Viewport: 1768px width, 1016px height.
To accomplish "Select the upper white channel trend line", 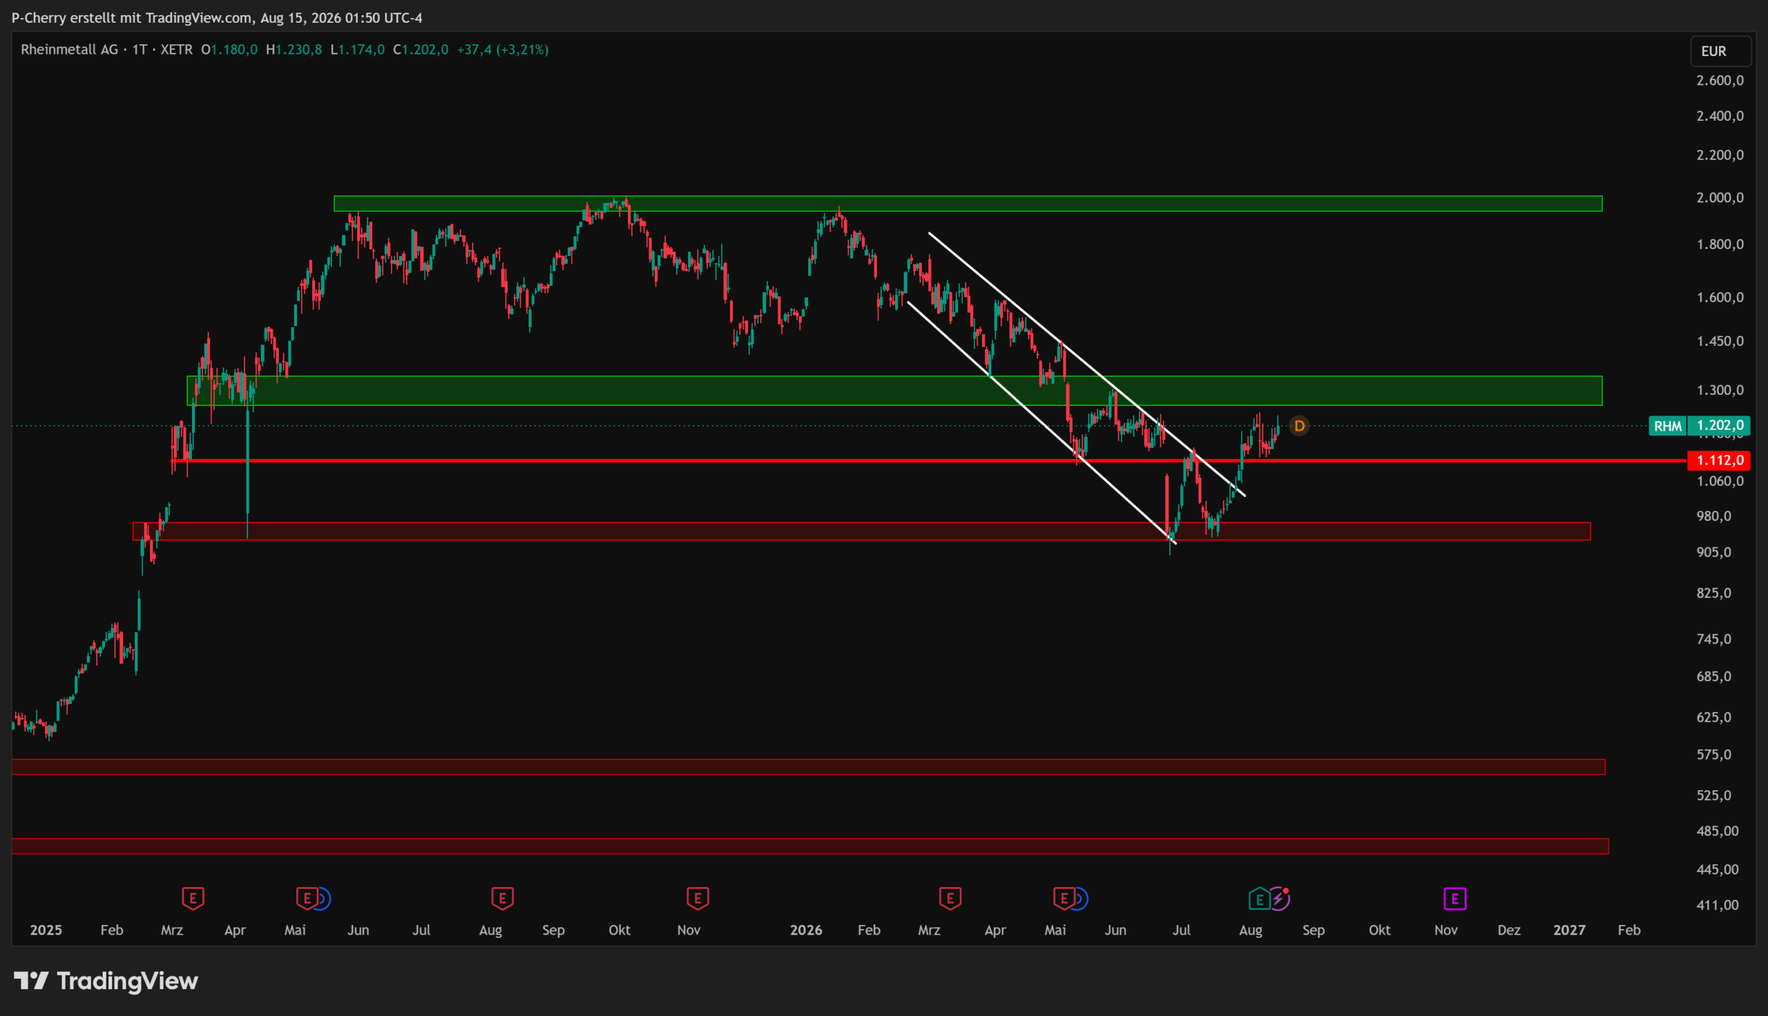I will (x=1087, y=364).
